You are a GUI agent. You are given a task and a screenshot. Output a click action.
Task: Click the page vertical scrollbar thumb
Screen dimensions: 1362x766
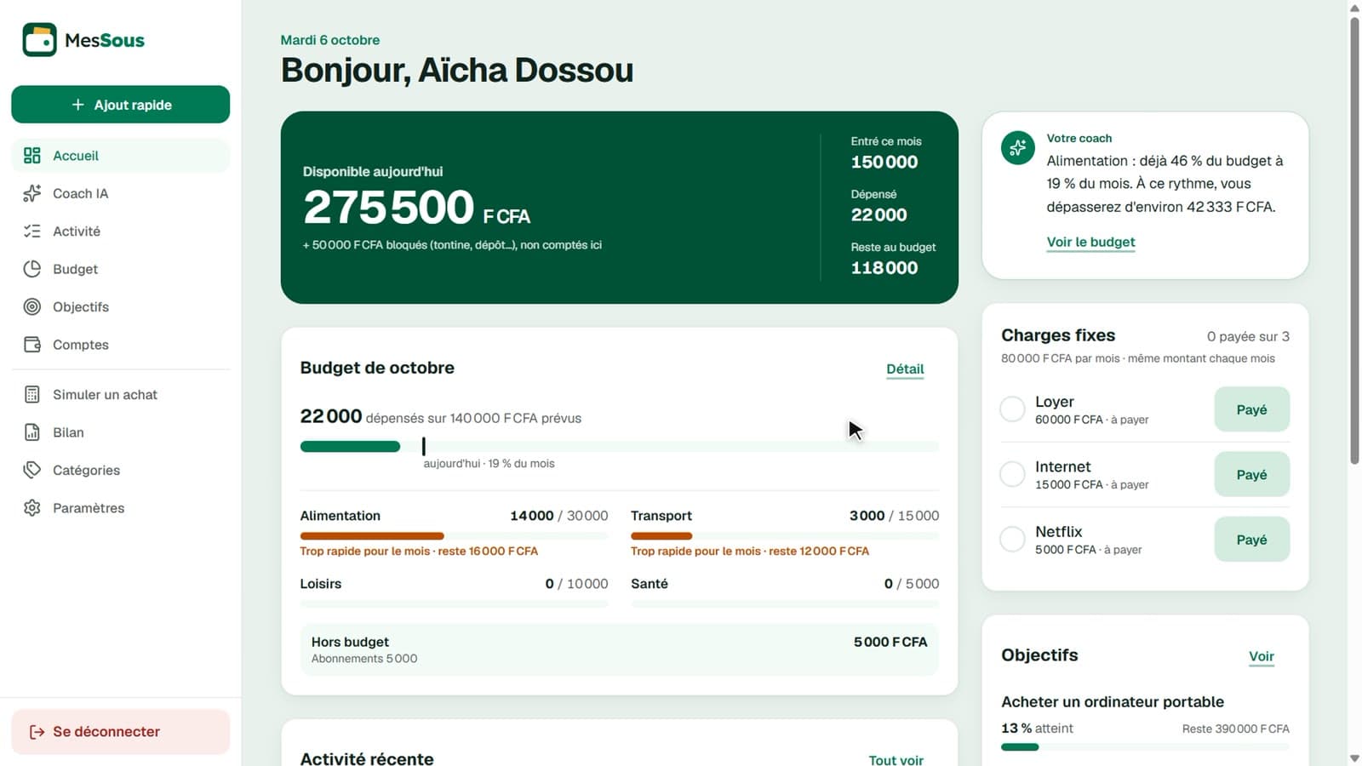[x=1354, y=240]
